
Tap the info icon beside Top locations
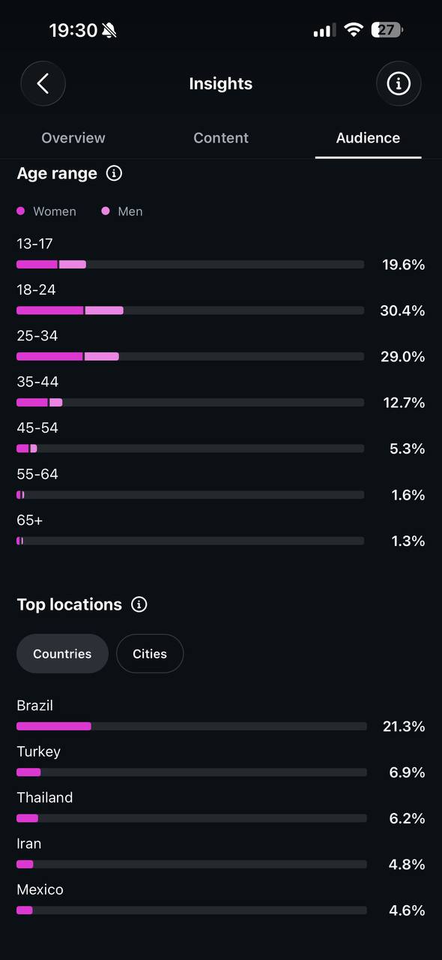click(139, 604)
